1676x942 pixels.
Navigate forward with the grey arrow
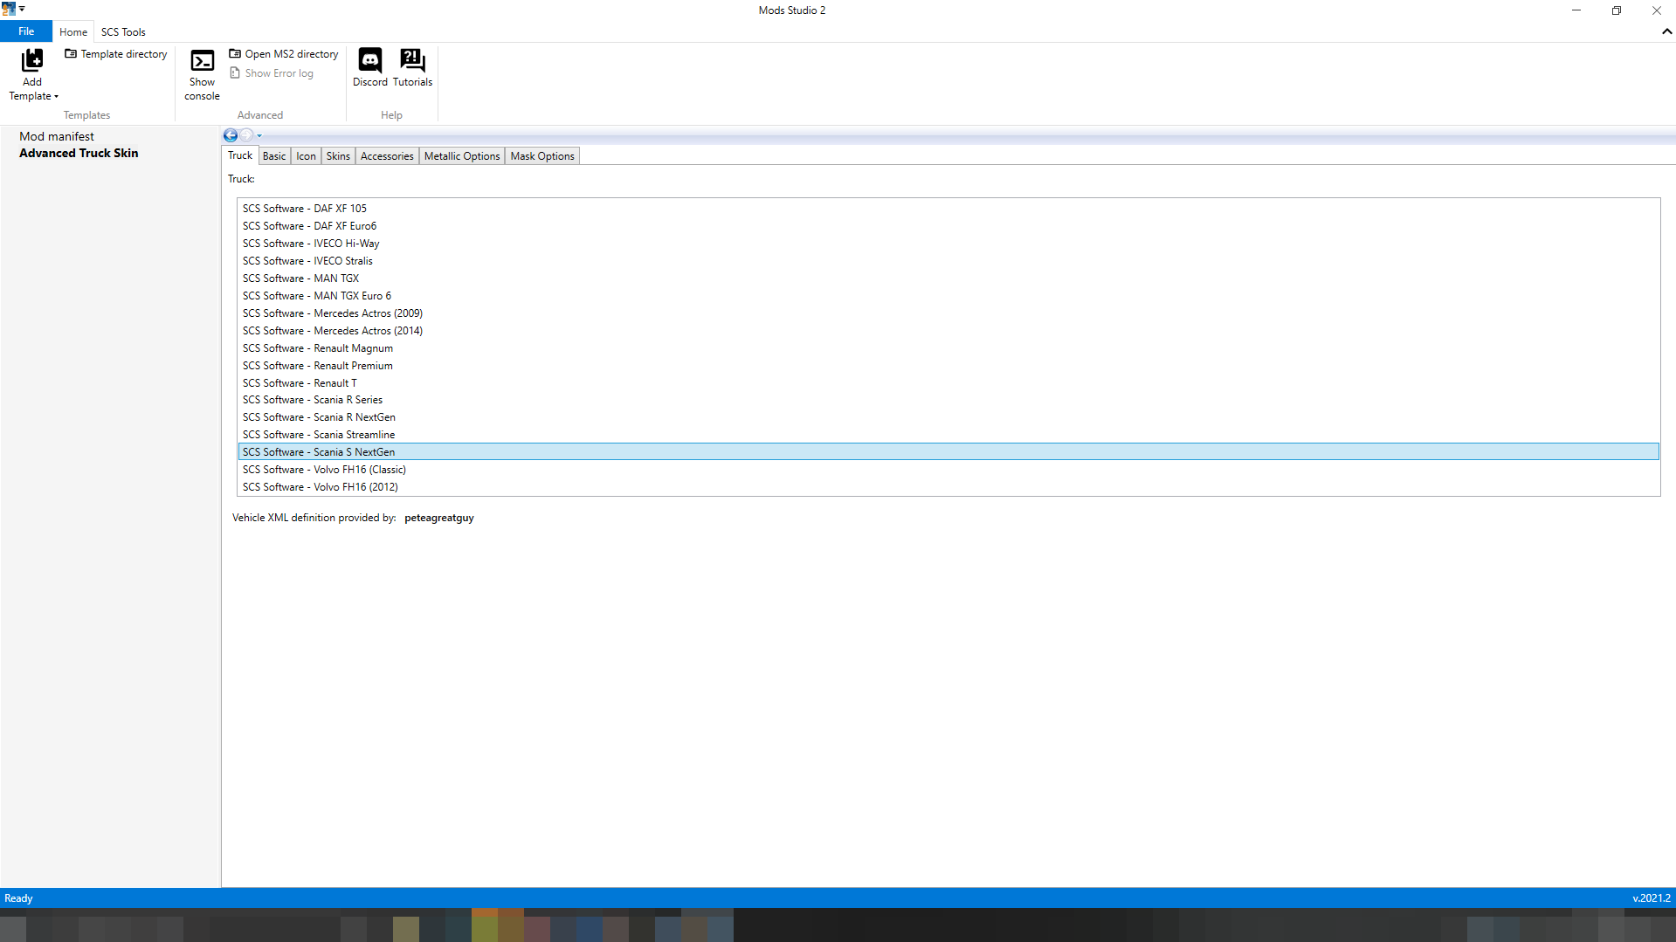pos(246,135)
